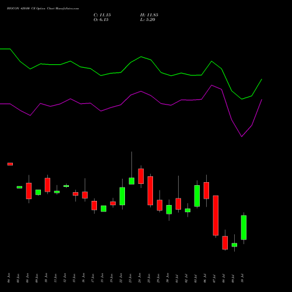The image size is (292, 292).
Task: Click the small green candle for 09 Jul
Action: pos(234,245)
